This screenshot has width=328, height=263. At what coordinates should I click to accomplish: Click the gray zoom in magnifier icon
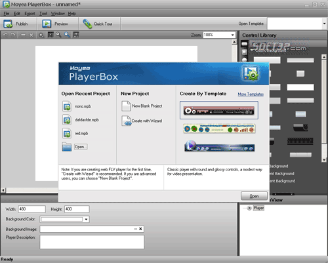(x=58, y=35)
